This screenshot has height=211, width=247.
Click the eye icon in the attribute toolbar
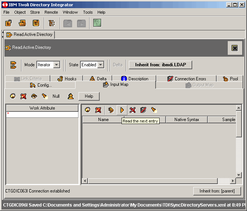34,96
